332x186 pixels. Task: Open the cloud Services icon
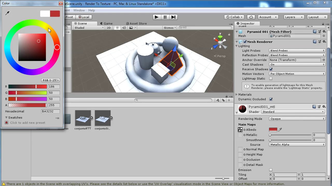coord(251,17)
